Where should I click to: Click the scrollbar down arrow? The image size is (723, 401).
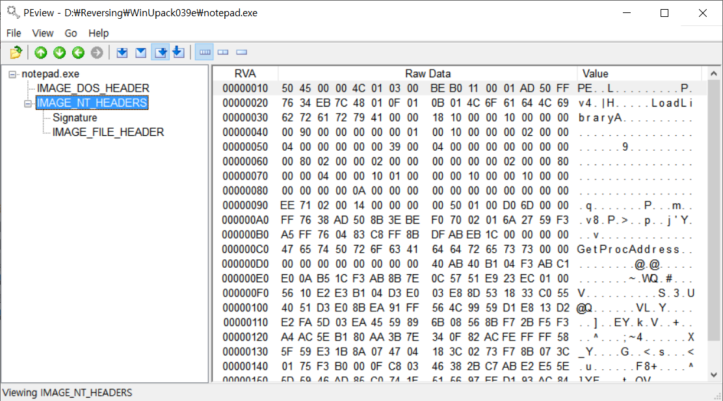click(x=714, y=375)
